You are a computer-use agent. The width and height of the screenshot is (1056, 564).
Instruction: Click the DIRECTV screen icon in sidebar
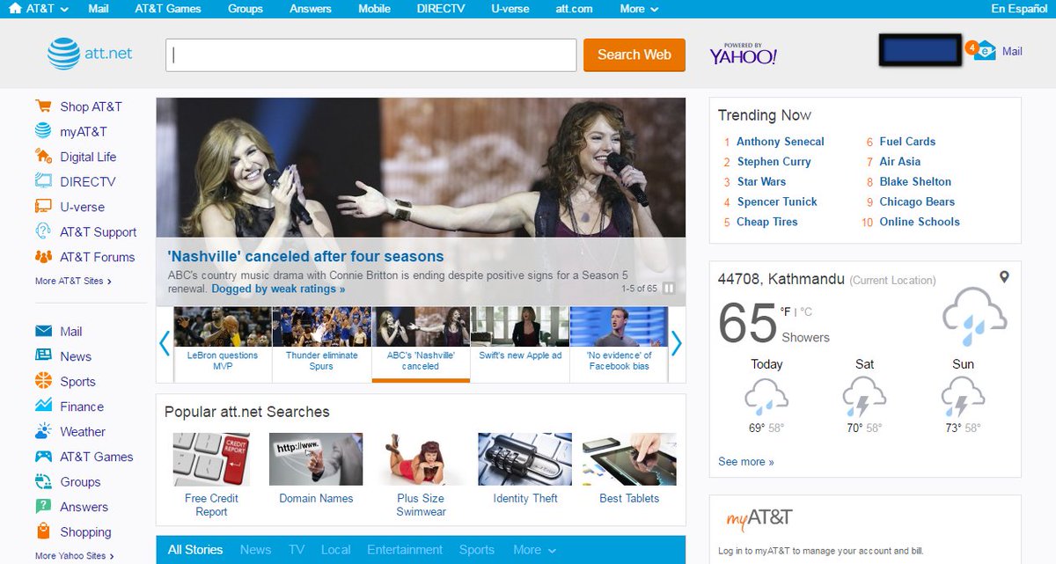[x=43, y=181]
